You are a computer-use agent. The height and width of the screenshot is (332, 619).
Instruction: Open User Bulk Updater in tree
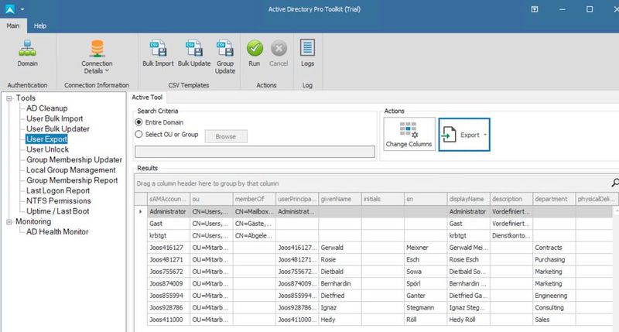[57, 128]
